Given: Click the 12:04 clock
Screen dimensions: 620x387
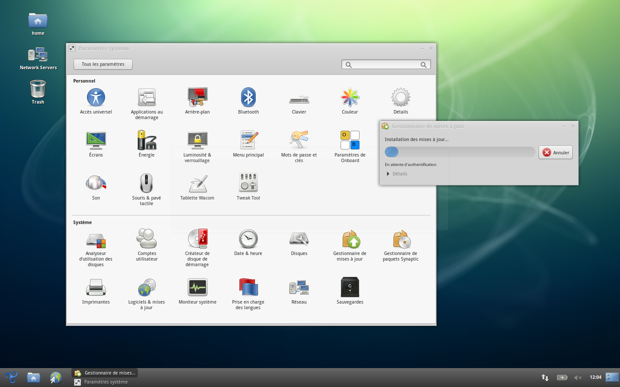Looking at the screenshot, I should coord(595,377).
